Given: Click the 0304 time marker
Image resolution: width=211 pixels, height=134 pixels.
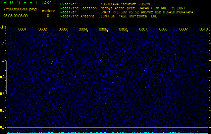Looking at the screenshot, I should [x=83, y=29].
